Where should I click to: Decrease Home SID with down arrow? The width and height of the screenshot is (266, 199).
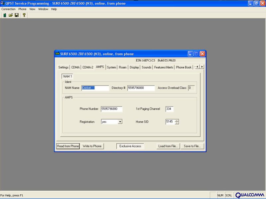tap(177, 123)
